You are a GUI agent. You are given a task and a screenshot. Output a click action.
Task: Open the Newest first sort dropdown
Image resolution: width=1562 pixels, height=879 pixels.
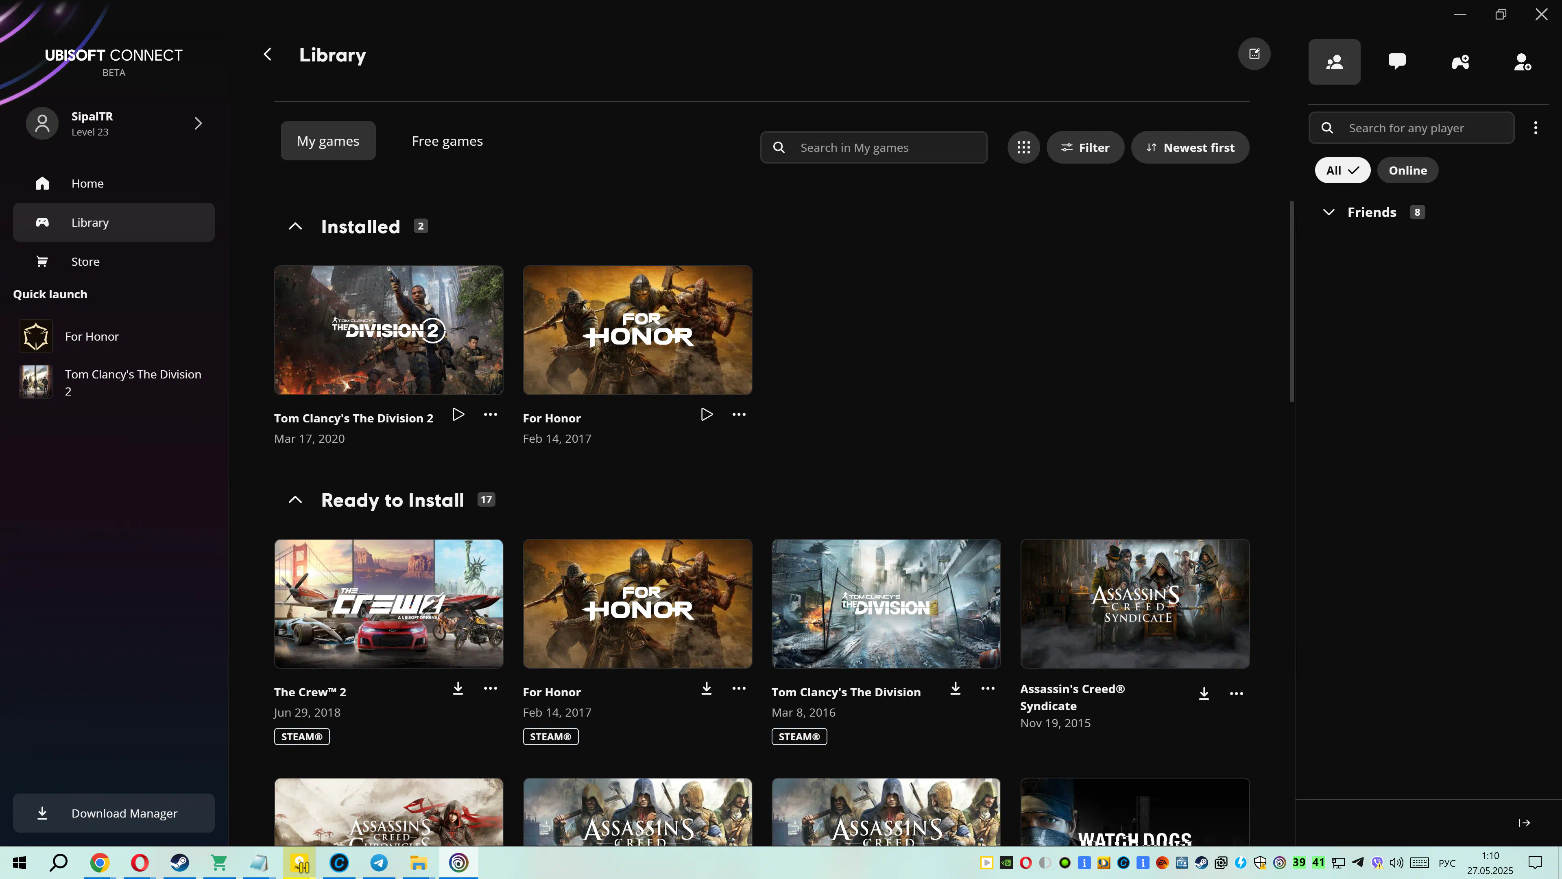tap(1190, 147)
